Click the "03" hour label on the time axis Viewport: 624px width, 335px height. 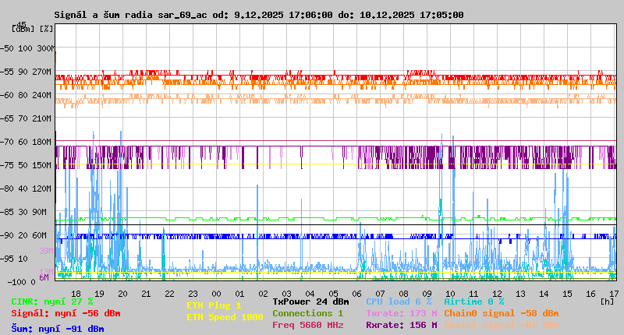[x=286, y=294]
